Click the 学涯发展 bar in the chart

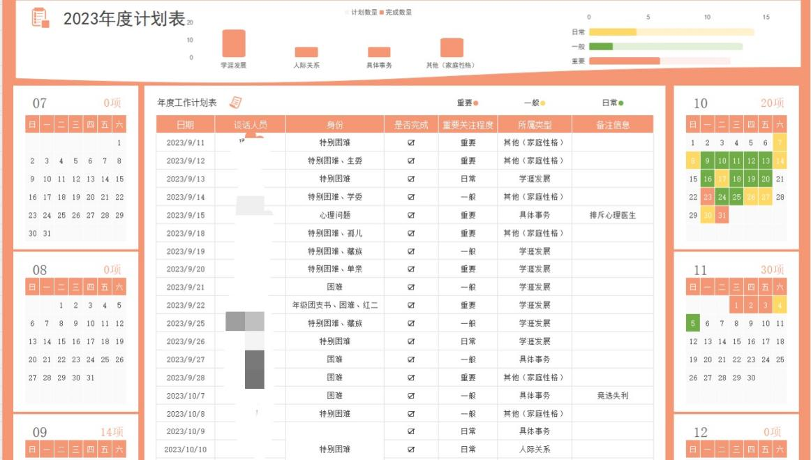pyautogui.click(x=233, y=44)
